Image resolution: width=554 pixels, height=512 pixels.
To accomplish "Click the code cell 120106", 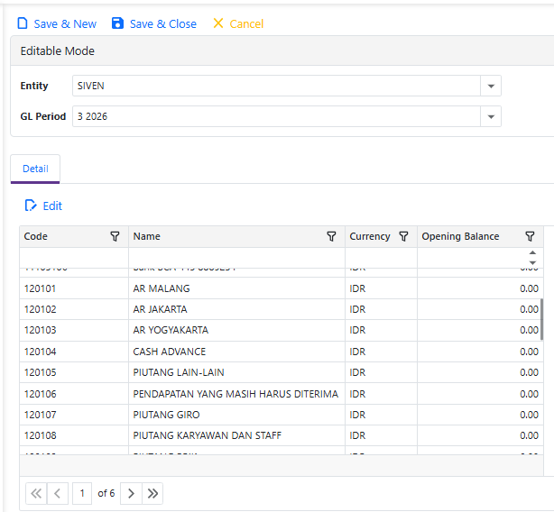I will coord(74,394).
